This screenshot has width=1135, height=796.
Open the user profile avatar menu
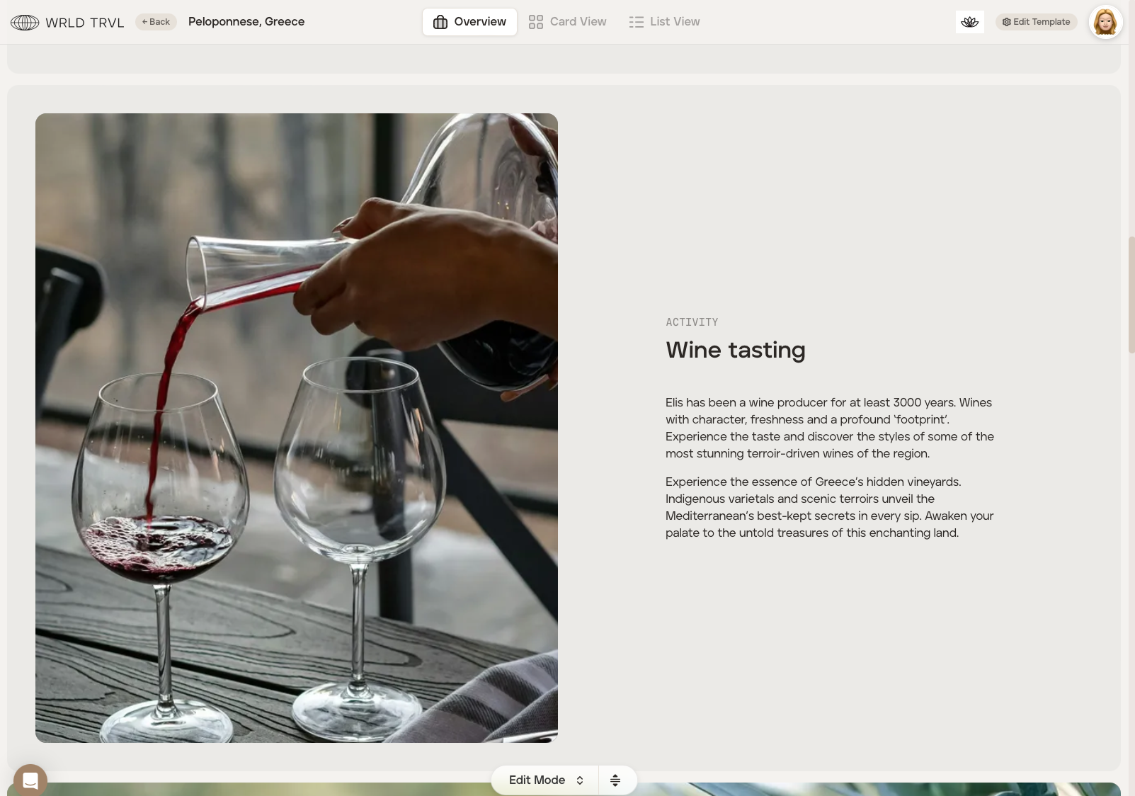coord(1105,22)
